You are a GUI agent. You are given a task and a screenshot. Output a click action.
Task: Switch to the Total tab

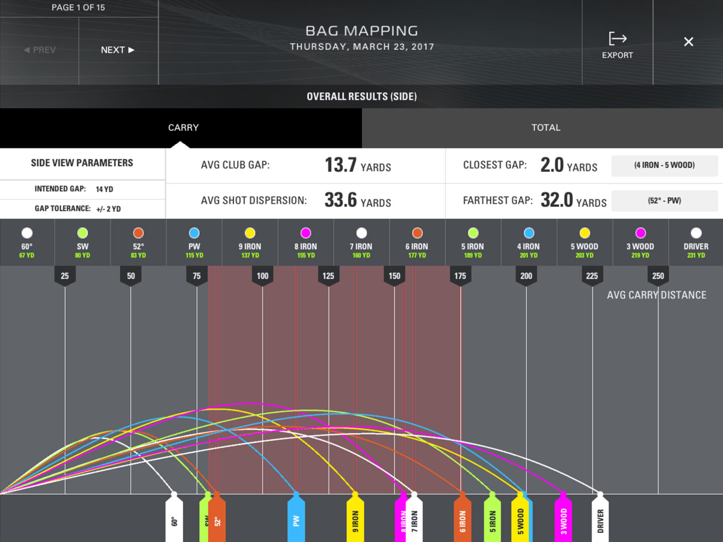click(x=542, y=127)
